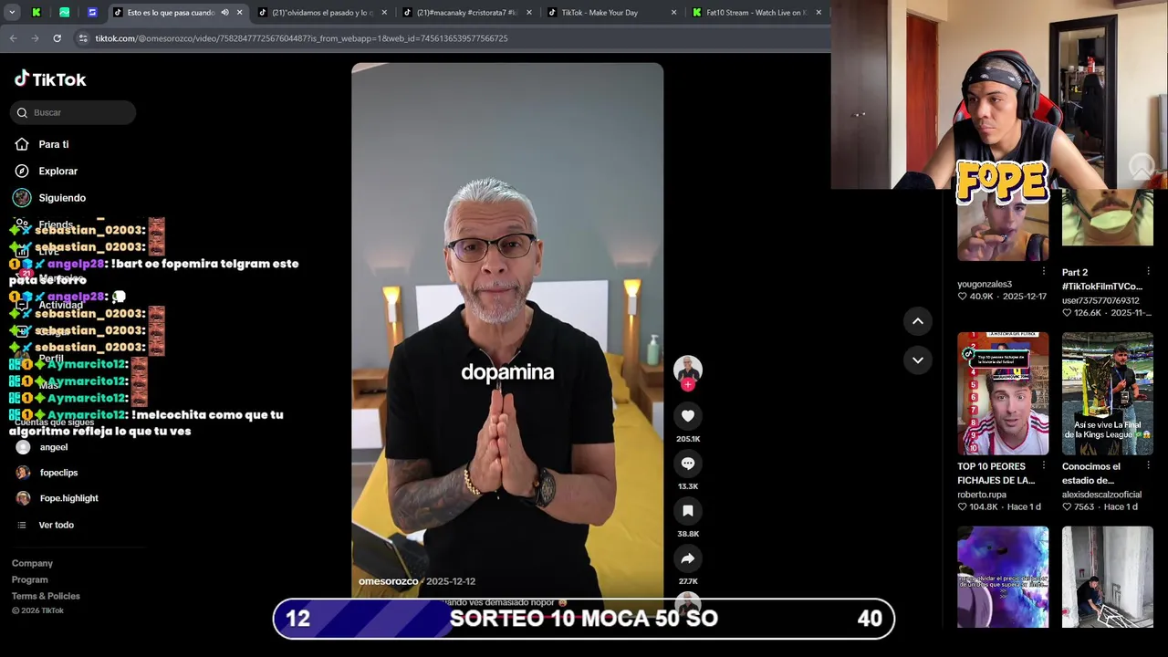Play the purple smoke video thumbnail
This screenshot has width=1168, height=657.
(1003, 577)
